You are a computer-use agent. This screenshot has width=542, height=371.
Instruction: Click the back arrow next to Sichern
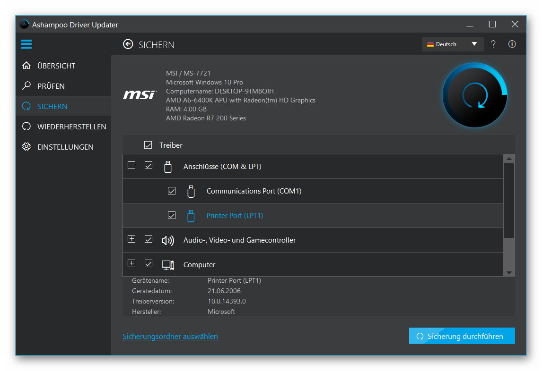coord(128,44)
